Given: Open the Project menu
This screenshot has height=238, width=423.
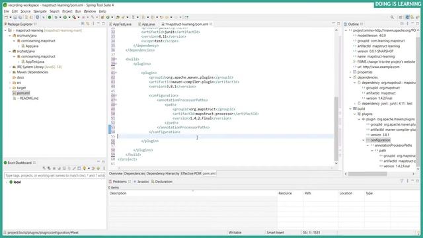Looking at the screenshot, I should (67, 11).
